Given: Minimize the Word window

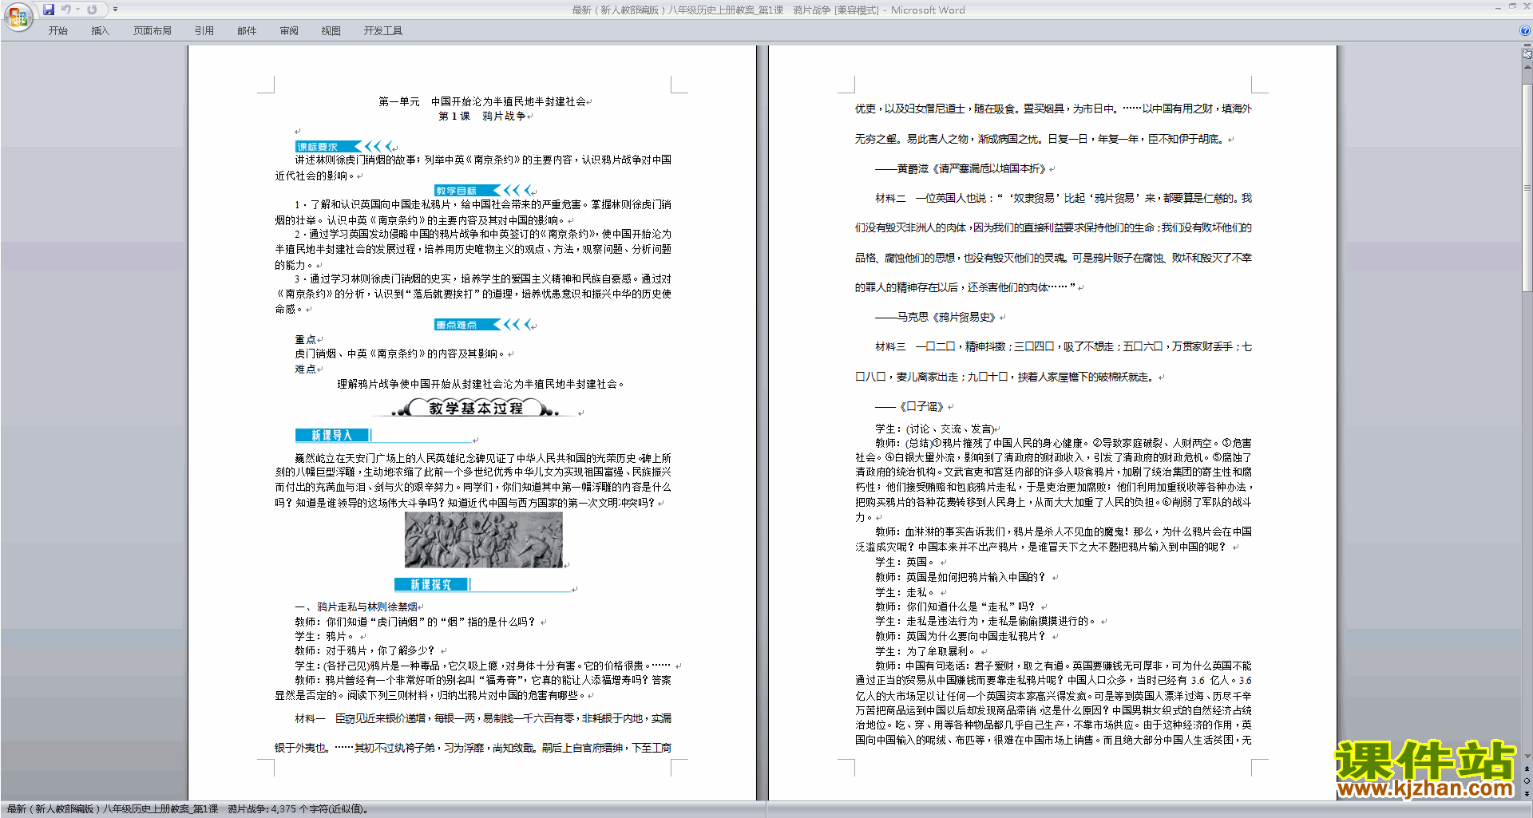Looking at the screenshot, I should [1498, 7].
